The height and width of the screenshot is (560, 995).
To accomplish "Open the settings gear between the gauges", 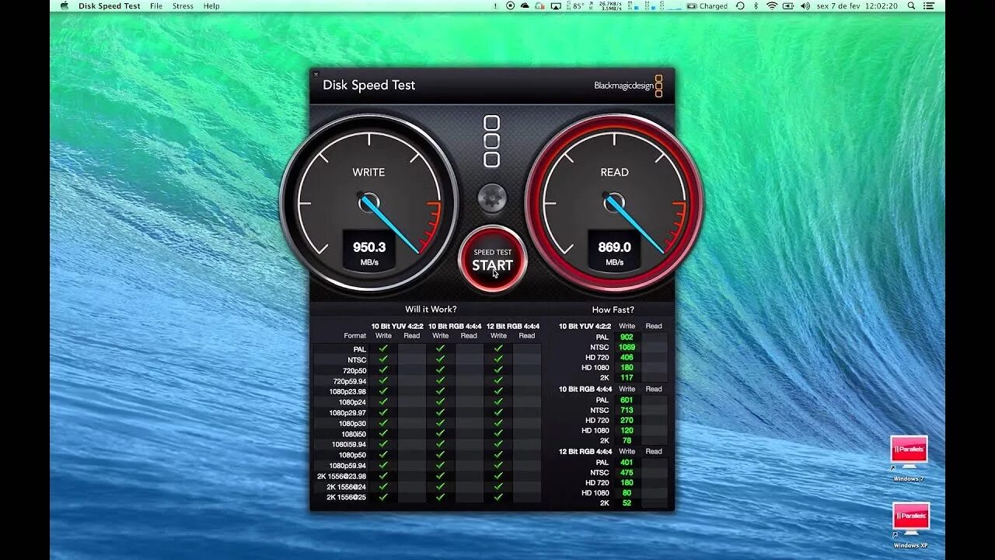I will coord(492,198).
